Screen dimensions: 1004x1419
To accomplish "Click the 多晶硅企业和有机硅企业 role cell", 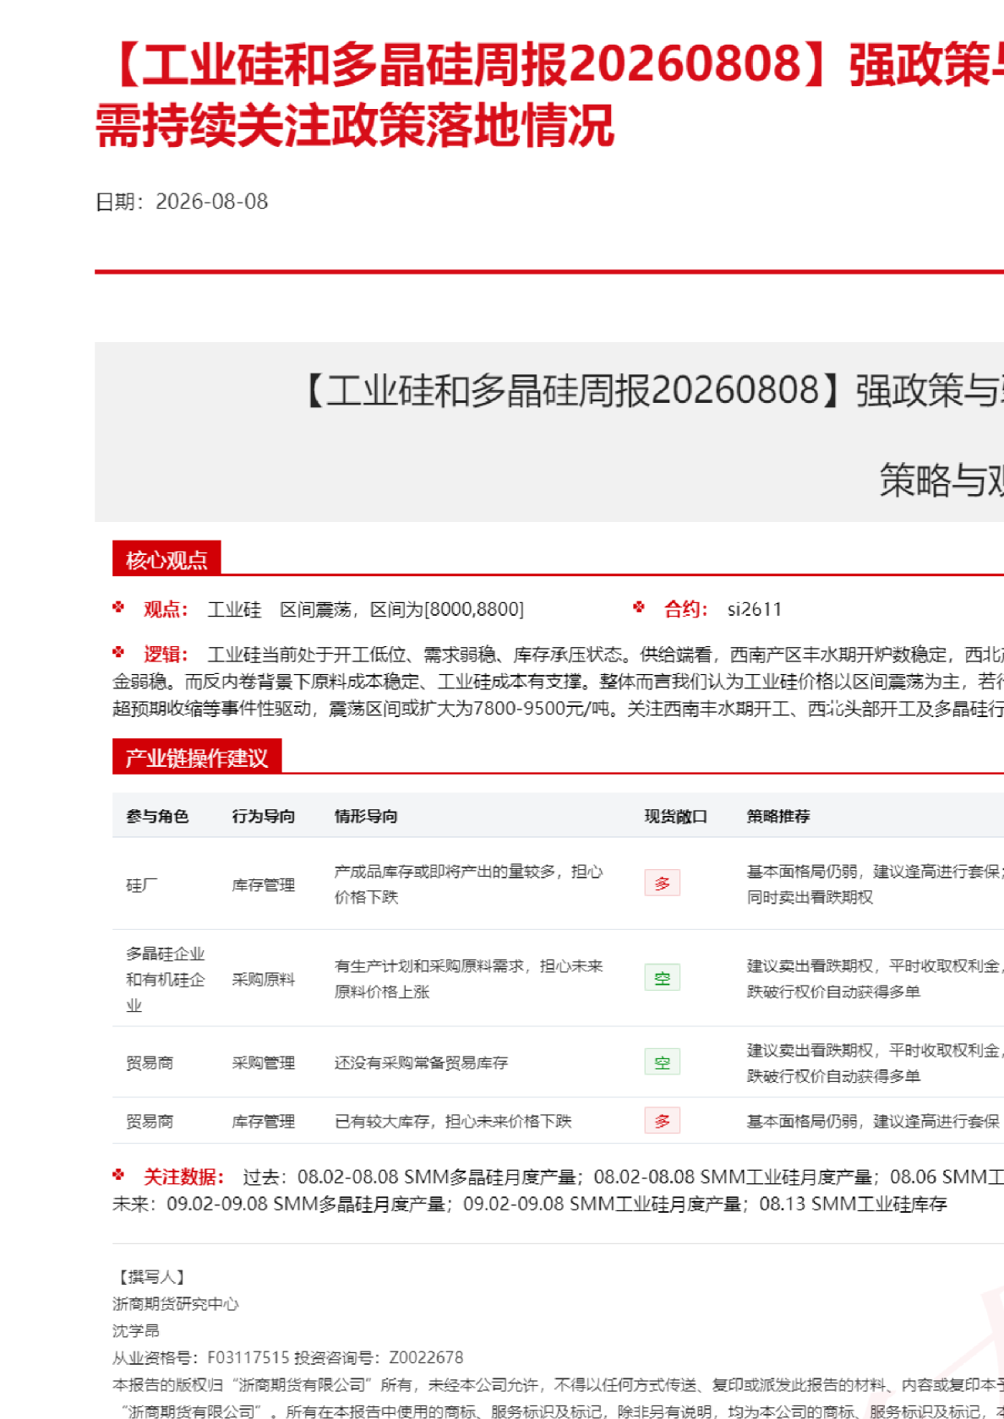I will point(166,980).
